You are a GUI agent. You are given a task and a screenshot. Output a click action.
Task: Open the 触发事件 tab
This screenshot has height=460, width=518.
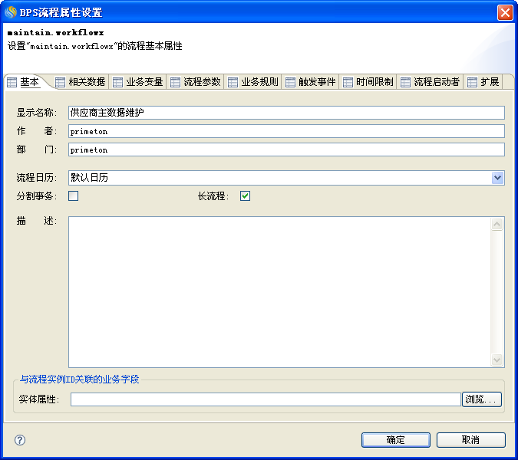(x=311, y=82)
